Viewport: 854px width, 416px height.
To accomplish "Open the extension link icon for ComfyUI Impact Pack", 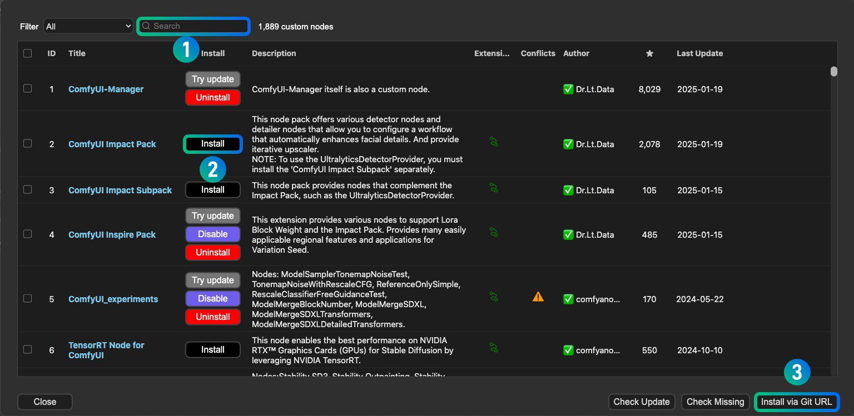I will [x=493, y=142].
